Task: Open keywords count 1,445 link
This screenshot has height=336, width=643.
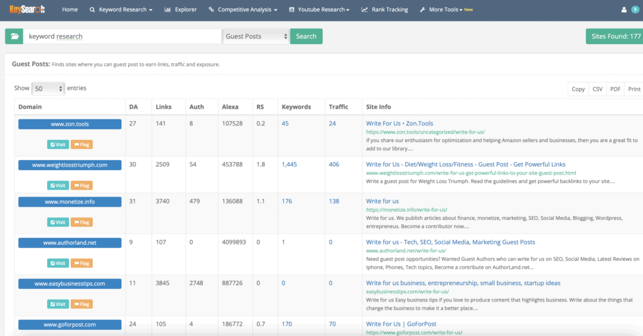Action: click(289, 165)
